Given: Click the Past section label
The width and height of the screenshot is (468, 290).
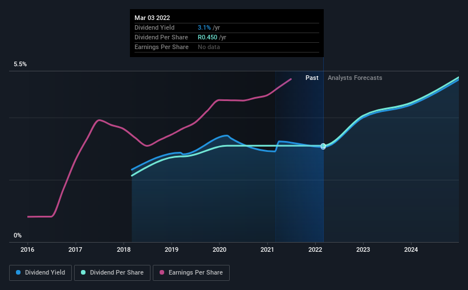Looking at the screenshot, I should coord(312,78).
